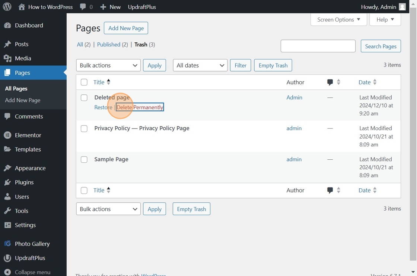
Task: Switch to the Published pages view
Action: (108, 44)
